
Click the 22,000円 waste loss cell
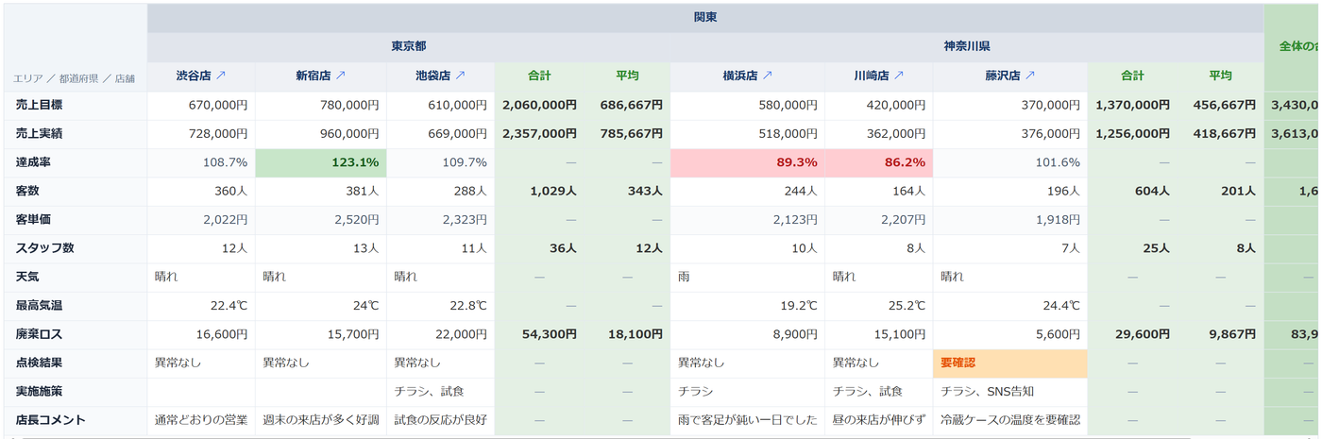[440, 335]
